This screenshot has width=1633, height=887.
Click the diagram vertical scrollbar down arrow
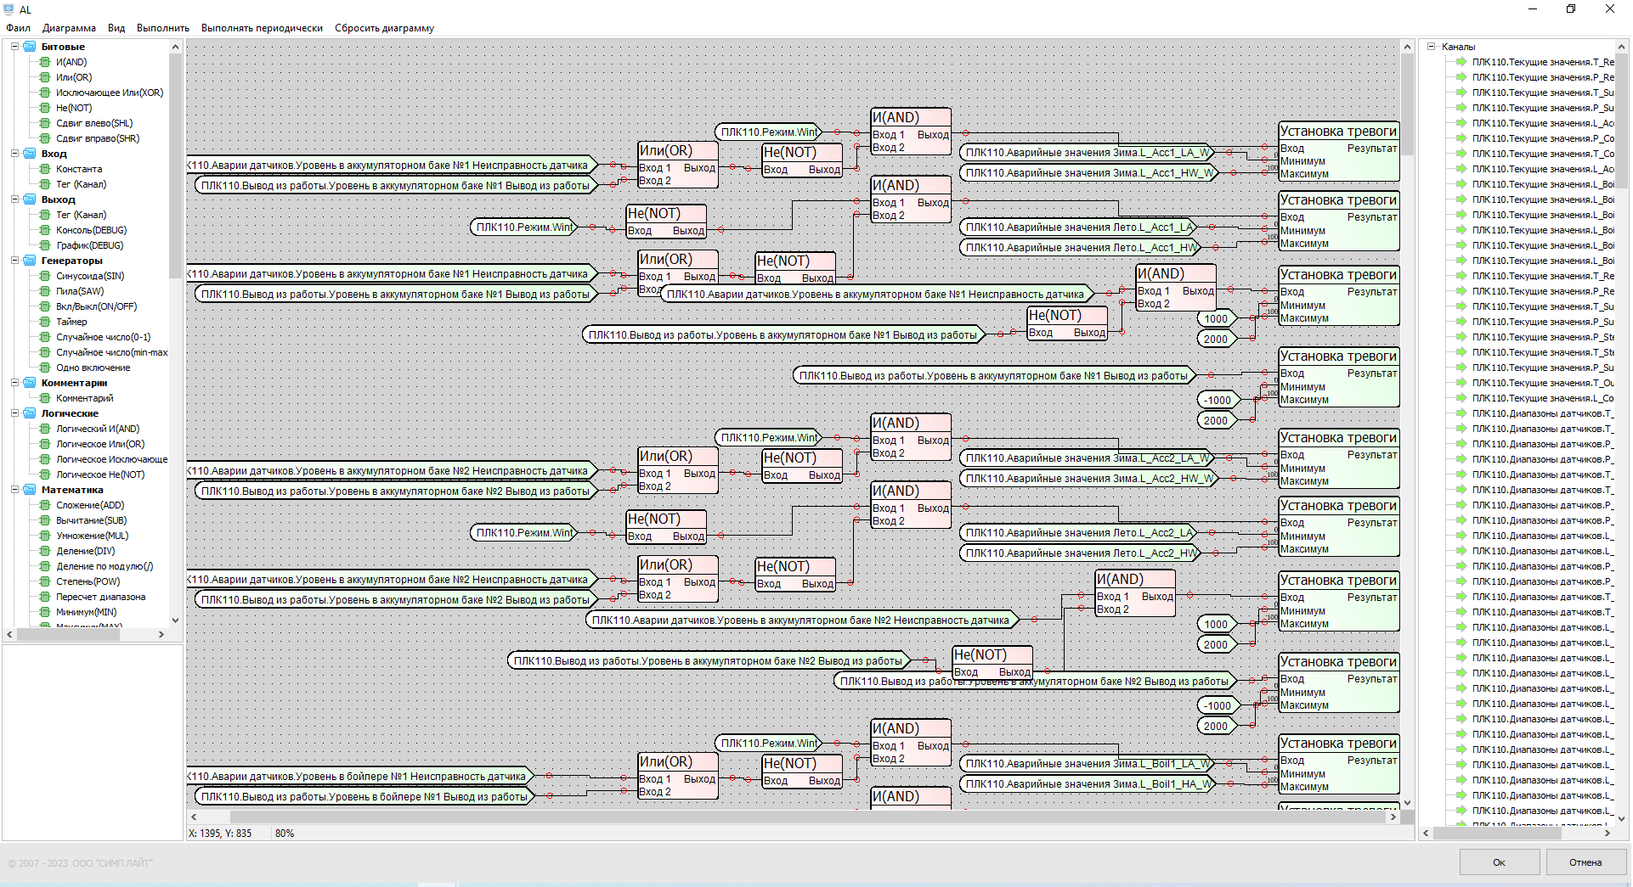tap(1407, 802)
